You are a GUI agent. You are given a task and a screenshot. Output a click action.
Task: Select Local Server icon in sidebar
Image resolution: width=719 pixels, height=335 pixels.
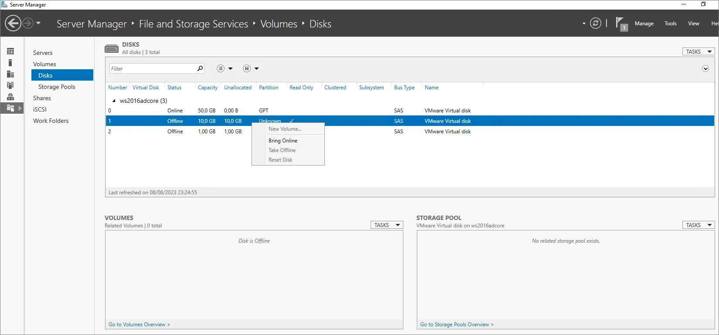(x=10, y=63)
